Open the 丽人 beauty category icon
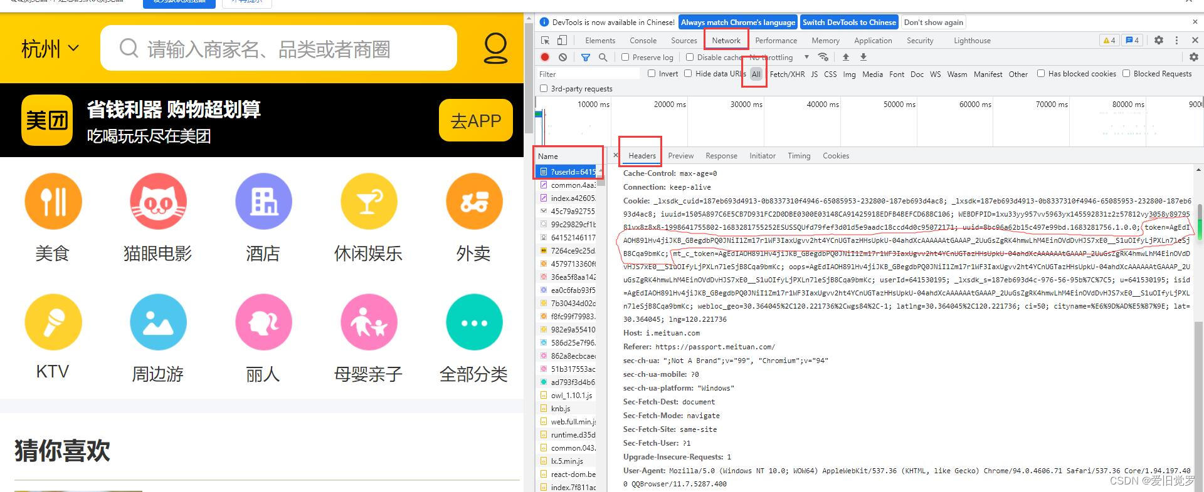 point(263,322)
